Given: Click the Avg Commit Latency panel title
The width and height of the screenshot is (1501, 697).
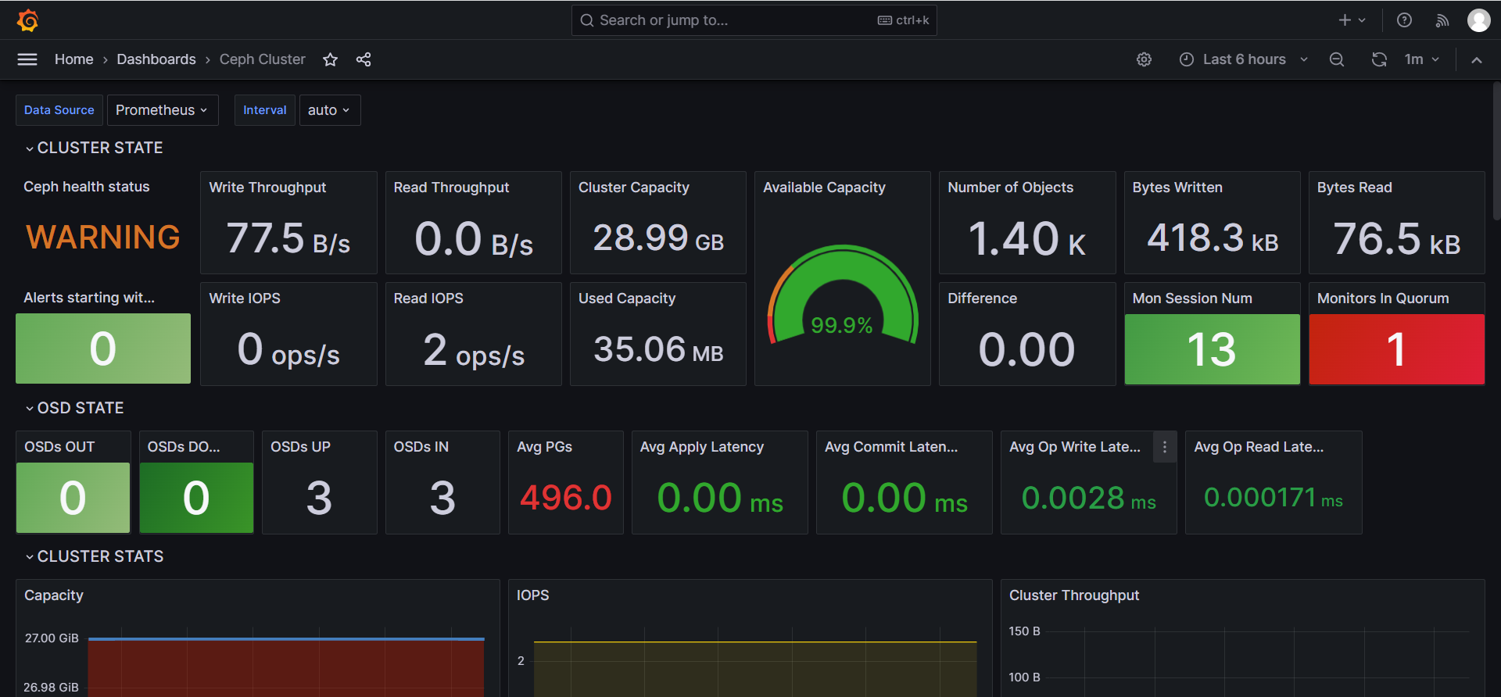Looking at the screenshot, I should click(890, 447).
